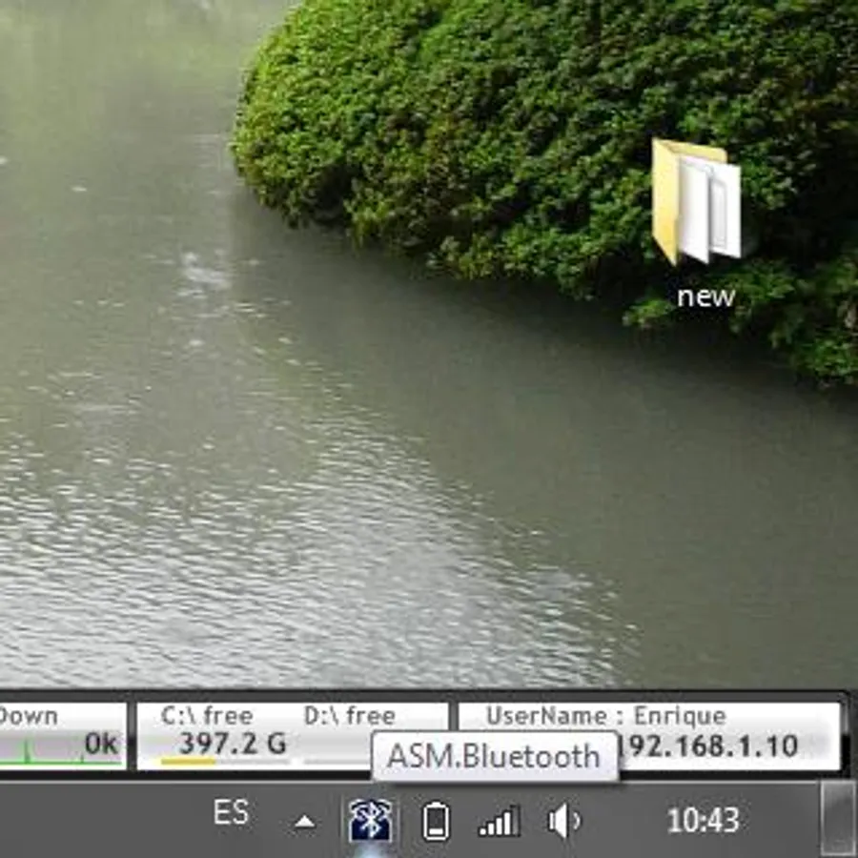Click the C:\ free usage bar
858x858 pixels.
225,761
